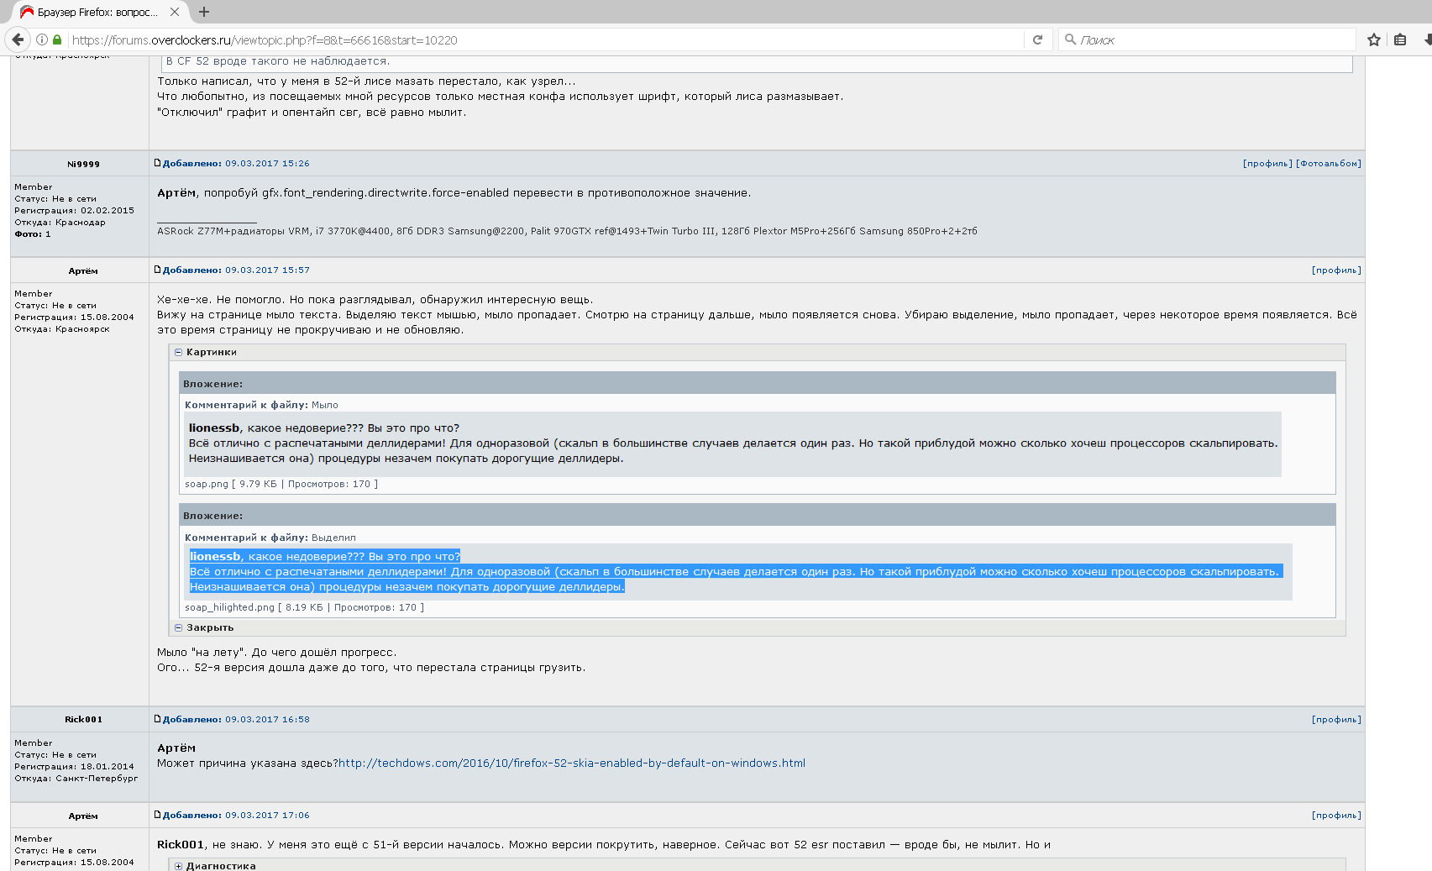Open the profile link on Rick001's post
The image size is (1432, 871).
pyautogui.click(x=1336, y=720)
